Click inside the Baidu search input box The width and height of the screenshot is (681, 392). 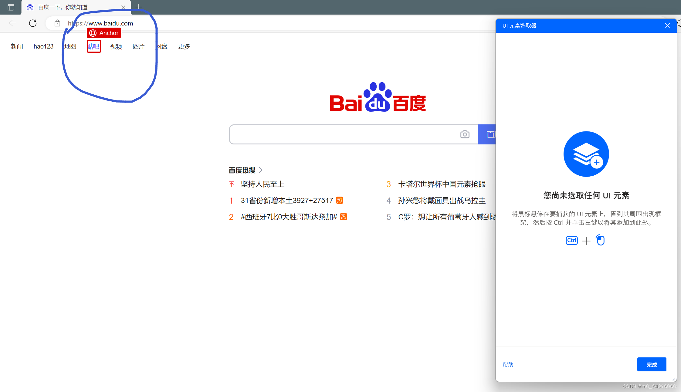click(334, 134)
